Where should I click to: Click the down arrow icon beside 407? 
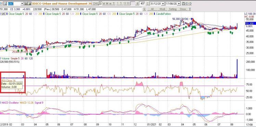(137, 3)
